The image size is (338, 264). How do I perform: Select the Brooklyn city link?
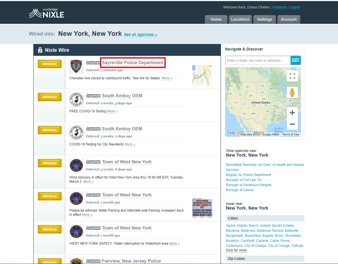coord(232,241)
